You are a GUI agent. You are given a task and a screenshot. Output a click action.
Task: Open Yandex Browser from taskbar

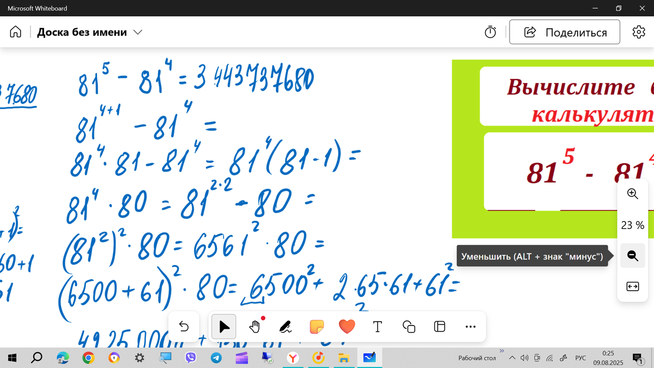point(293,358)
